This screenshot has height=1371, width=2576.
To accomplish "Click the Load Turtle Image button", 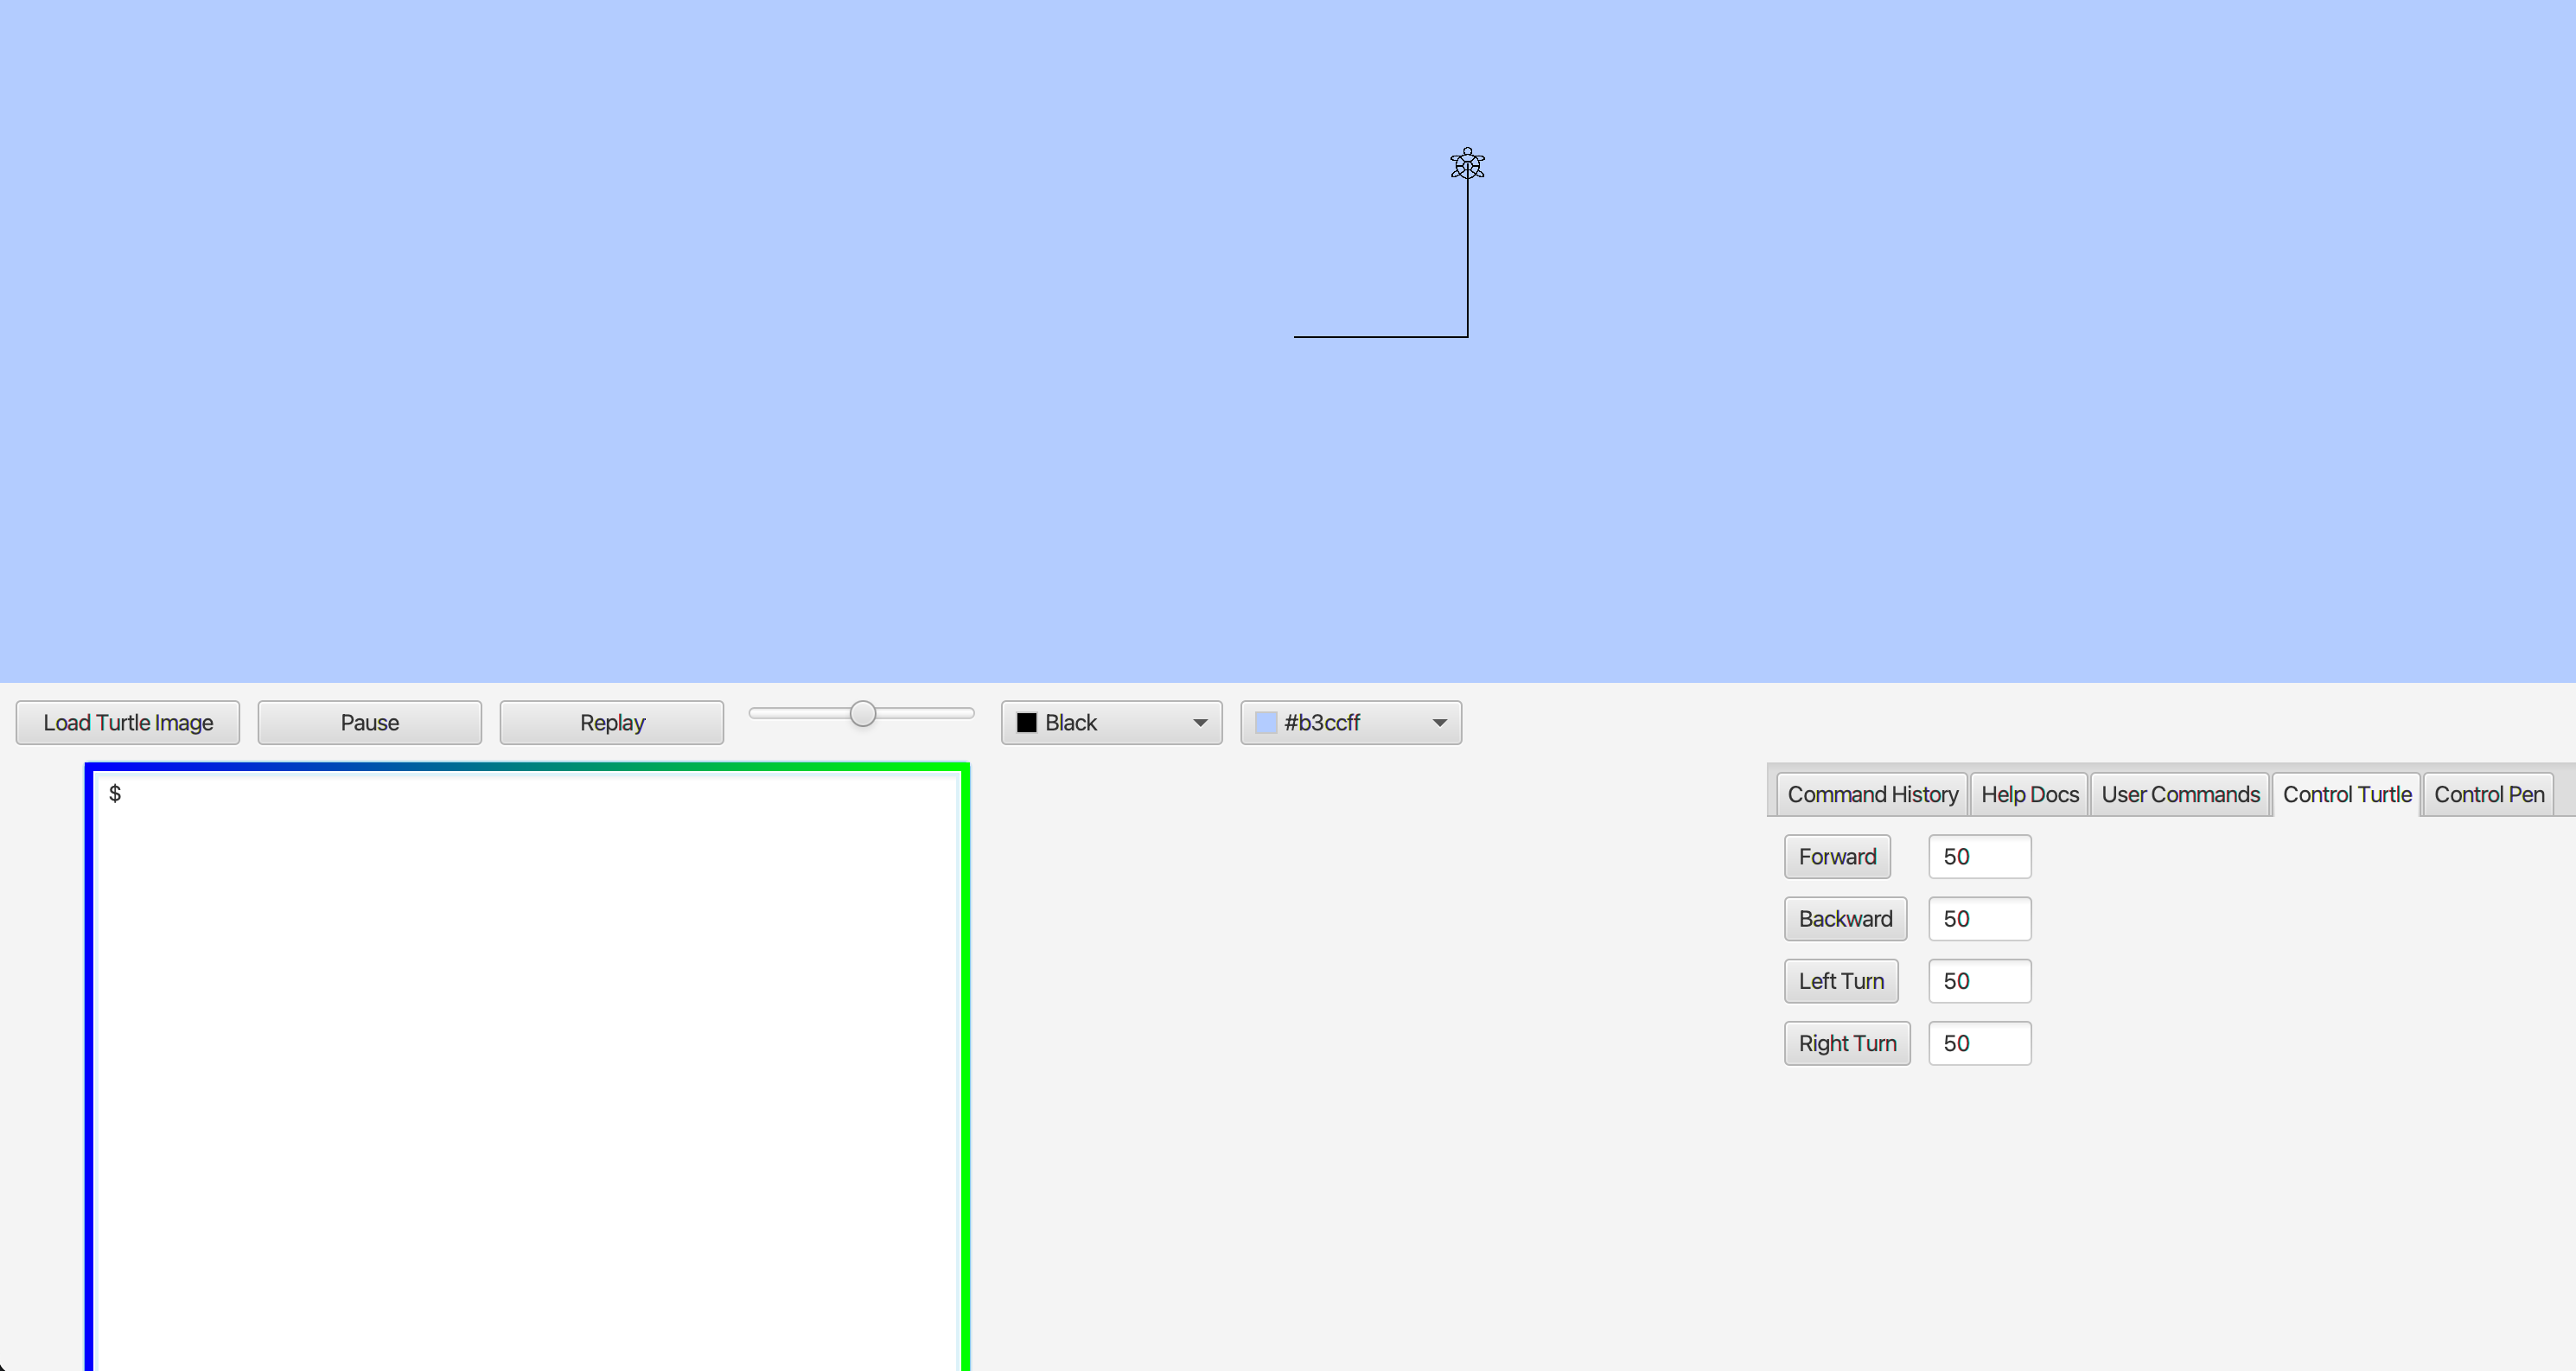I will pyautogui.click(x=128, y=723).
